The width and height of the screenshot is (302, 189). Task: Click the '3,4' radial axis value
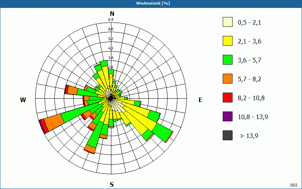pyautogui.click(x=111, y=58)
